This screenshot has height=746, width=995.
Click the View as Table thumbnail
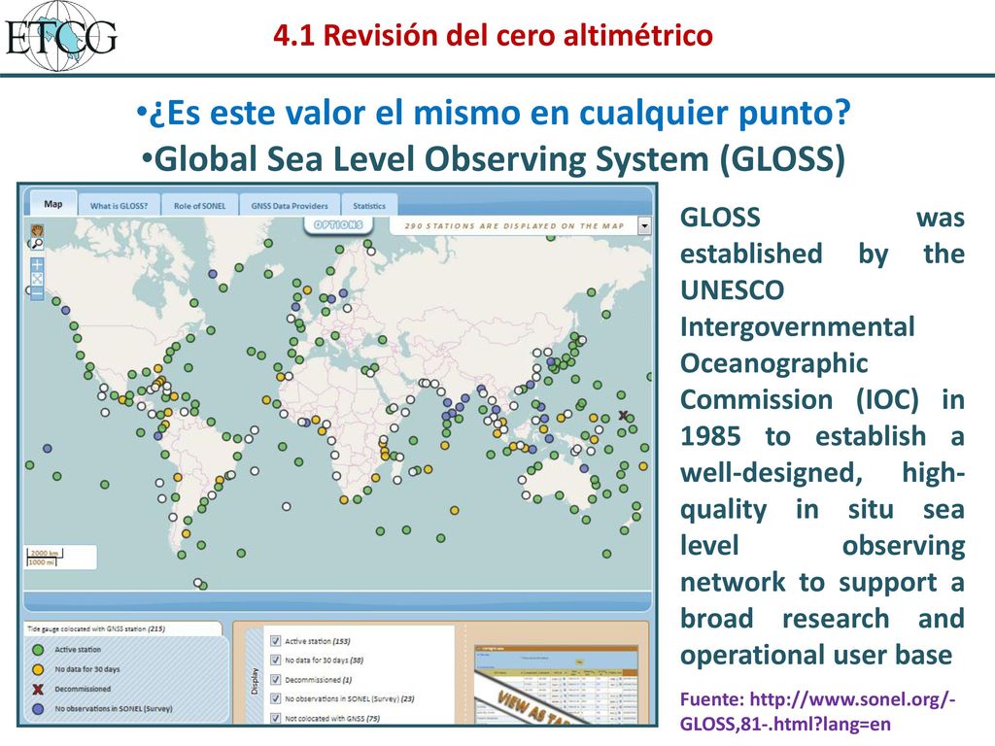click(x=557, y=685)
